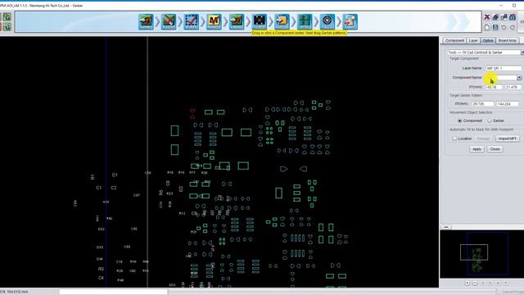
Task: Click the second icon right of red X
Action: pos(495,17)
